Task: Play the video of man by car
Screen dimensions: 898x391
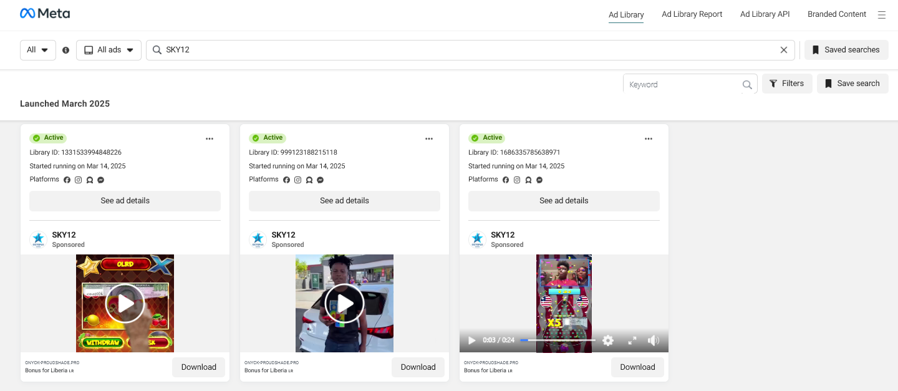Action: (345, 304)
